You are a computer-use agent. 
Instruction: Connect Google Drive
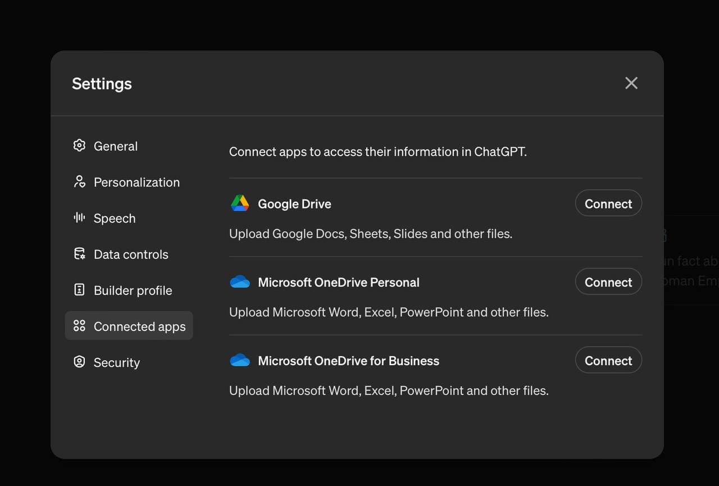tap(608, 203)
